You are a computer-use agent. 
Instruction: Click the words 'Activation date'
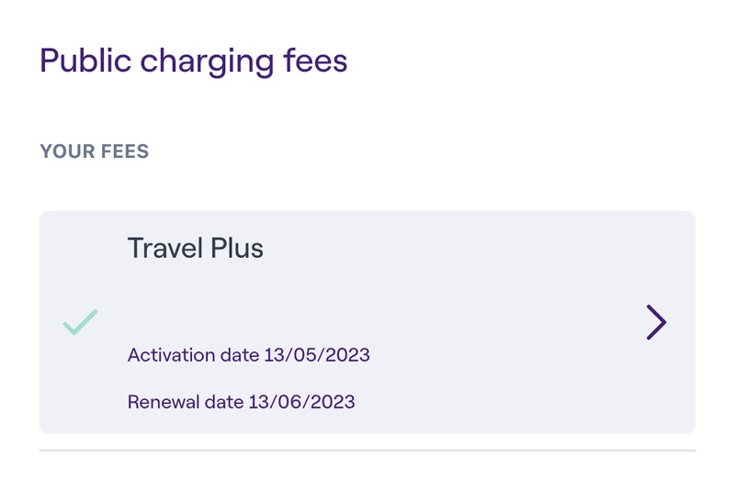click(x=193, y=355)
